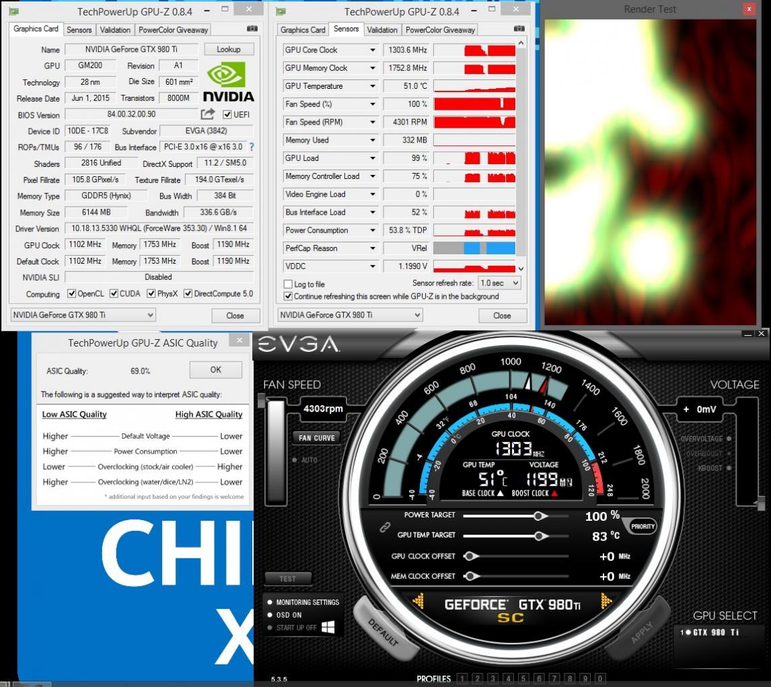The image size is (771, 687).
Task: Select profile slot 9 in EVGA Precision
Action: [585, 679]
